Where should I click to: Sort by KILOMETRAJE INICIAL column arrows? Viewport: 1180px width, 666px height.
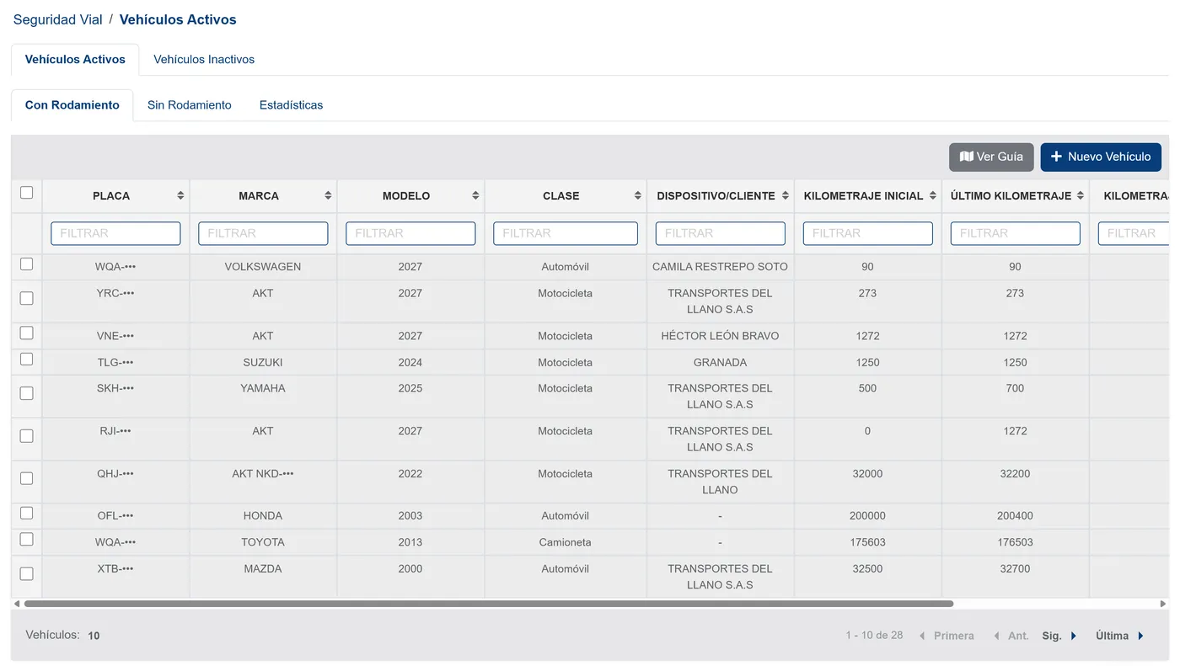[933, 195]
